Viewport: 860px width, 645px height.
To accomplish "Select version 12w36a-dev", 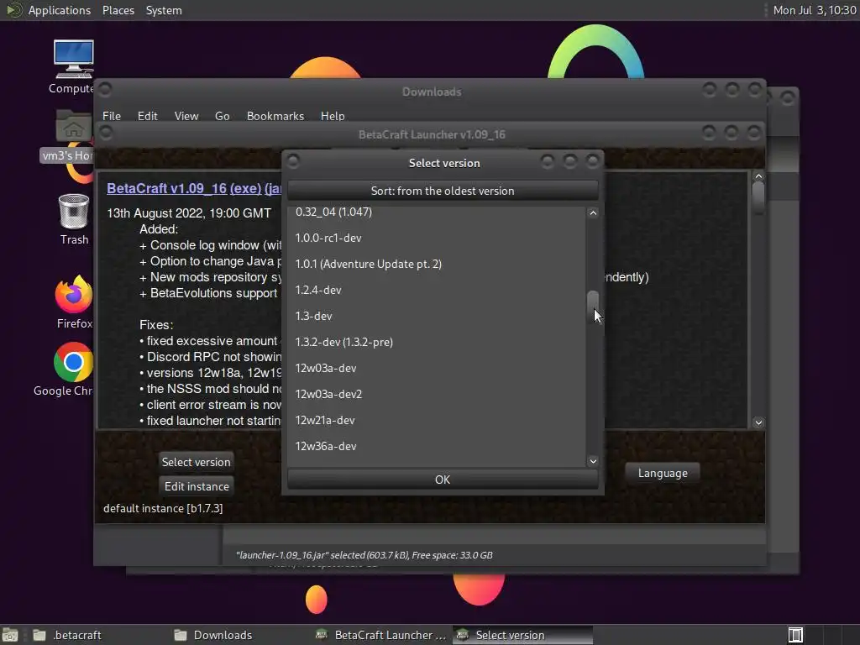I will (437, 446).
